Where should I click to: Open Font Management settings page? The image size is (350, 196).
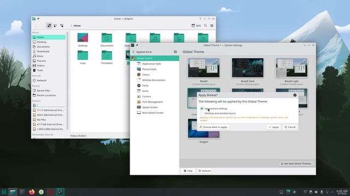click(154, 102)
